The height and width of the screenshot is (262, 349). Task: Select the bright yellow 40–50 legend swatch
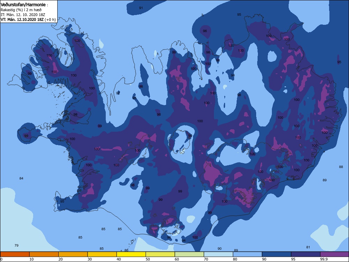[131, 254]
